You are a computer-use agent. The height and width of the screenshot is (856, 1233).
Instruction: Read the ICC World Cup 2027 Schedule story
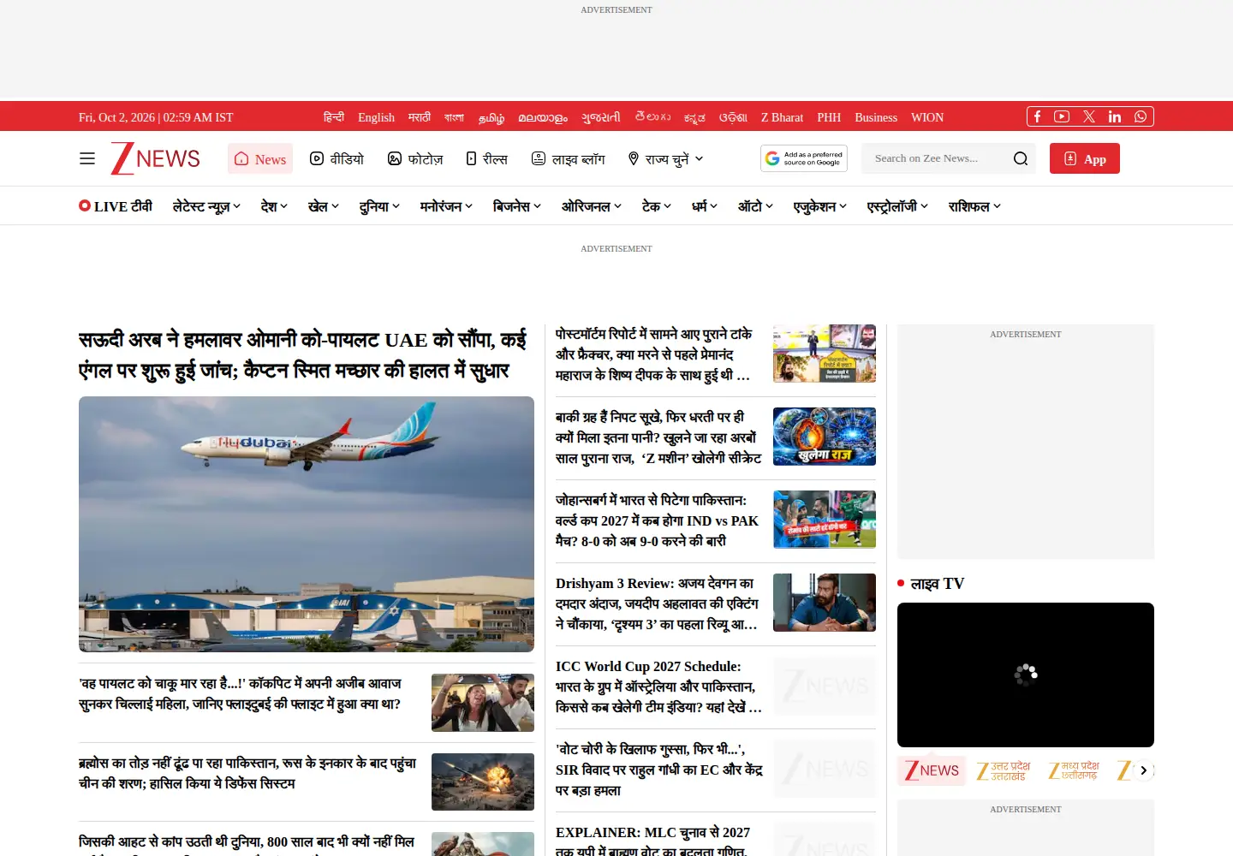(x=658, y=687)
